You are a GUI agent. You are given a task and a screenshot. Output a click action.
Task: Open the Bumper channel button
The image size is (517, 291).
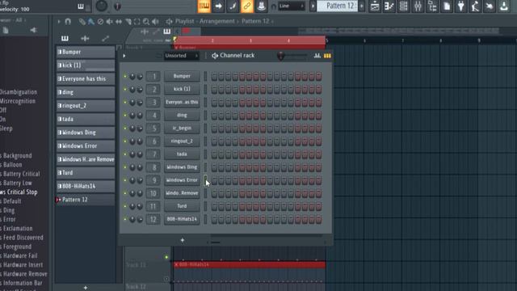point(182,76)
